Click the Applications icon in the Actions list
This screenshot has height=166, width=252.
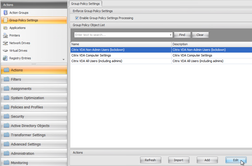click(5, 28)
